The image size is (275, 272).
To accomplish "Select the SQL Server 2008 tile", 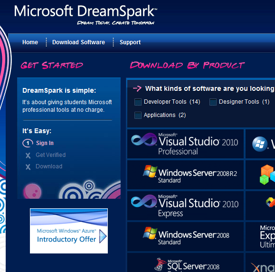I will [x=185, y=262].
